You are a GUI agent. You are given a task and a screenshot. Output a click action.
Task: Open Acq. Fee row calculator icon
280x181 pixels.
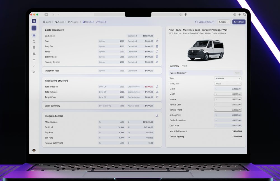coord(157,46)
